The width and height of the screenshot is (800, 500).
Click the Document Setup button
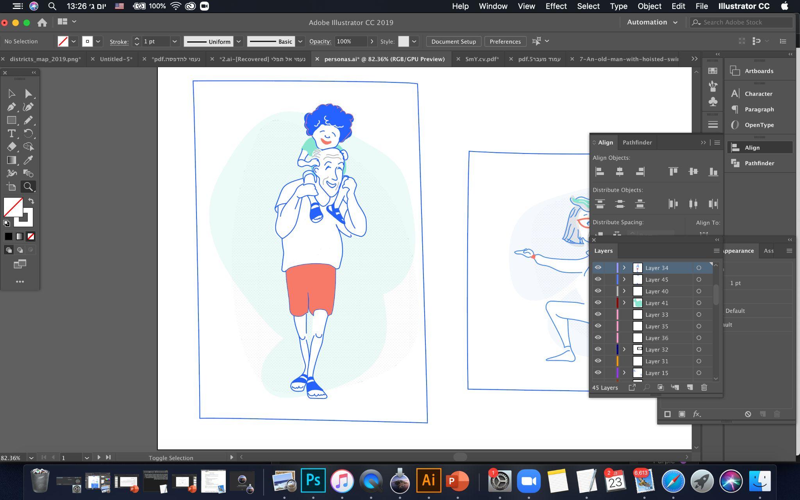click(454, 41)
